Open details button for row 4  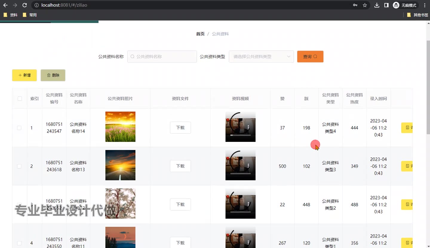407,243
